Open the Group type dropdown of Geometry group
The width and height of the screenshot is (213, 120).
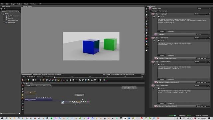click(204, 9)
